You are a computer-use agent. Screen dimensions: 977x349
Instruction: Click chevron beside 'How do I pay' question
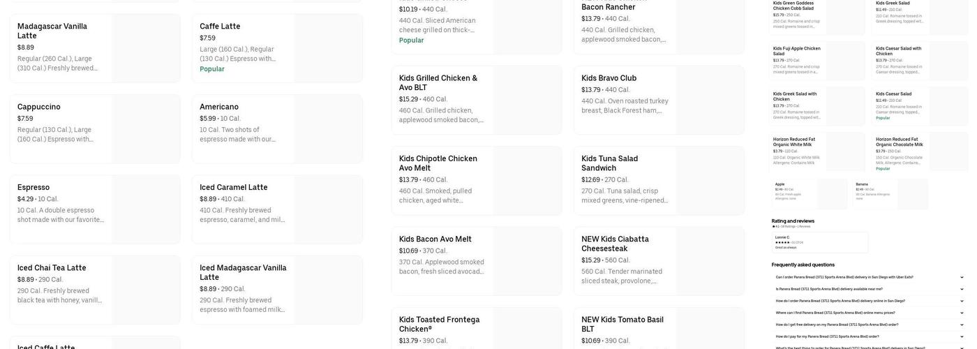pos(962,336)
